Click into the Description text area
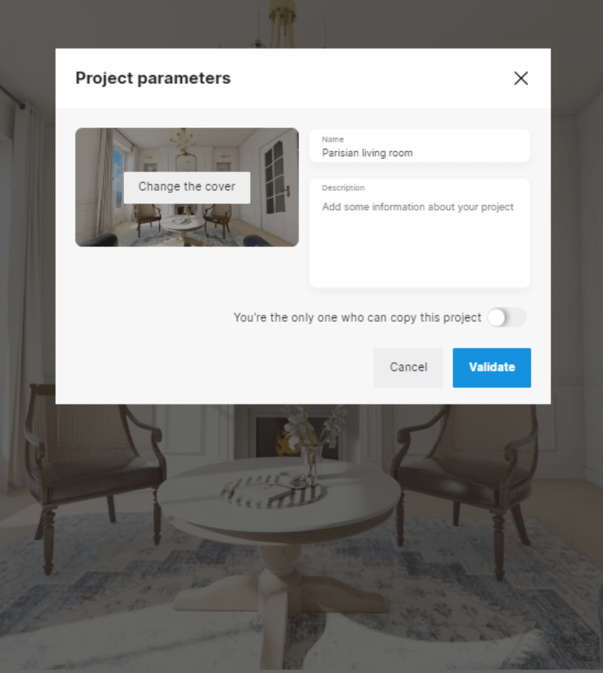Viewport: 603px width, 673px height. tap(420, 233)
